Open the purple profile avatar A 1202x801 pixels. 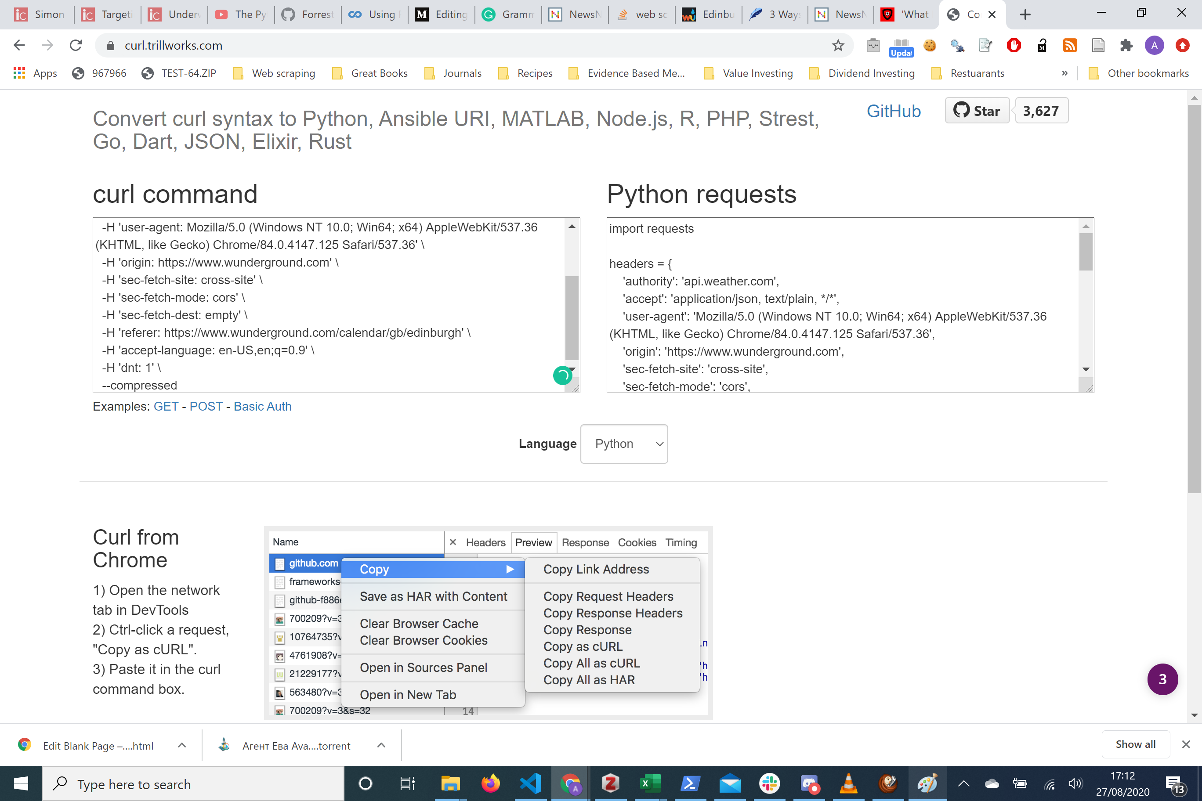tap(1155, 46)
